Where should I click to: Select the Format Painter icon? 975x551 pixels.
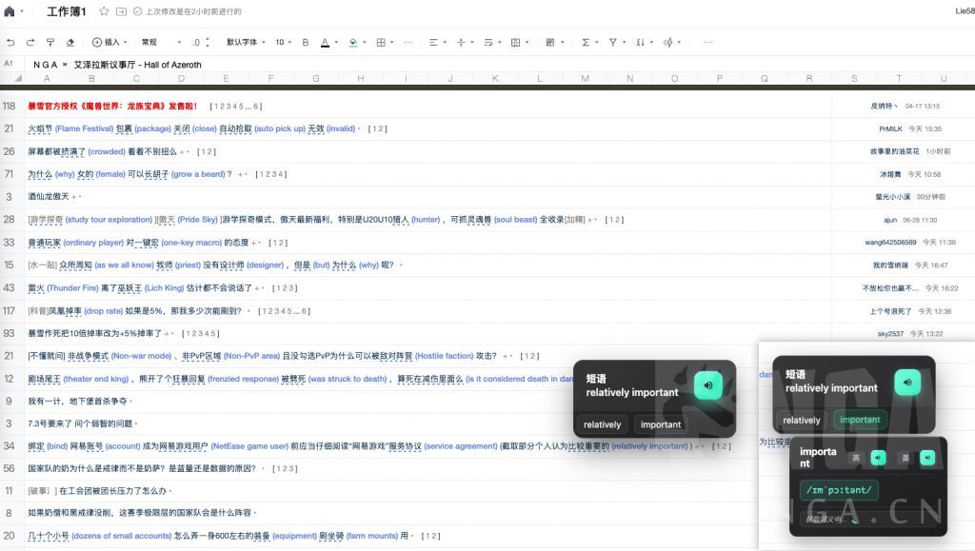point(50,43)
